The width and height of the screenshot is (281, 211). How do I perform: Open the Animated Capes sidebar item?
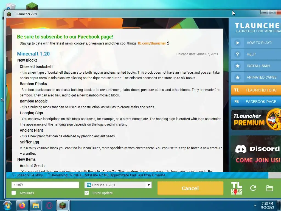coord(256,77)
